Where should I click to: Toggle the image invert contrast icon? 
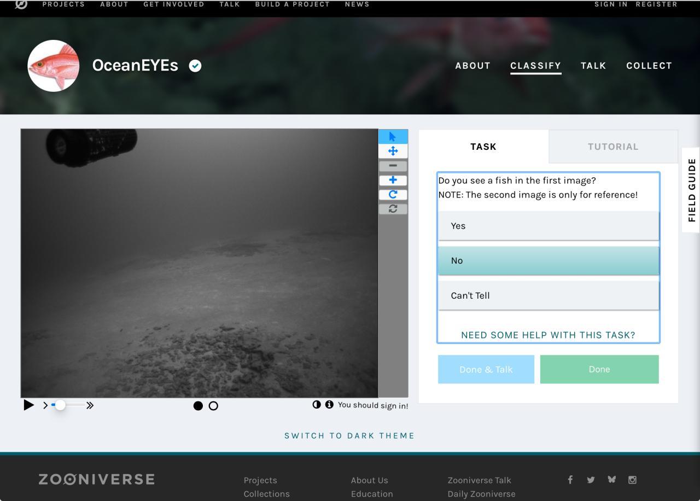(x=317, y=405)
